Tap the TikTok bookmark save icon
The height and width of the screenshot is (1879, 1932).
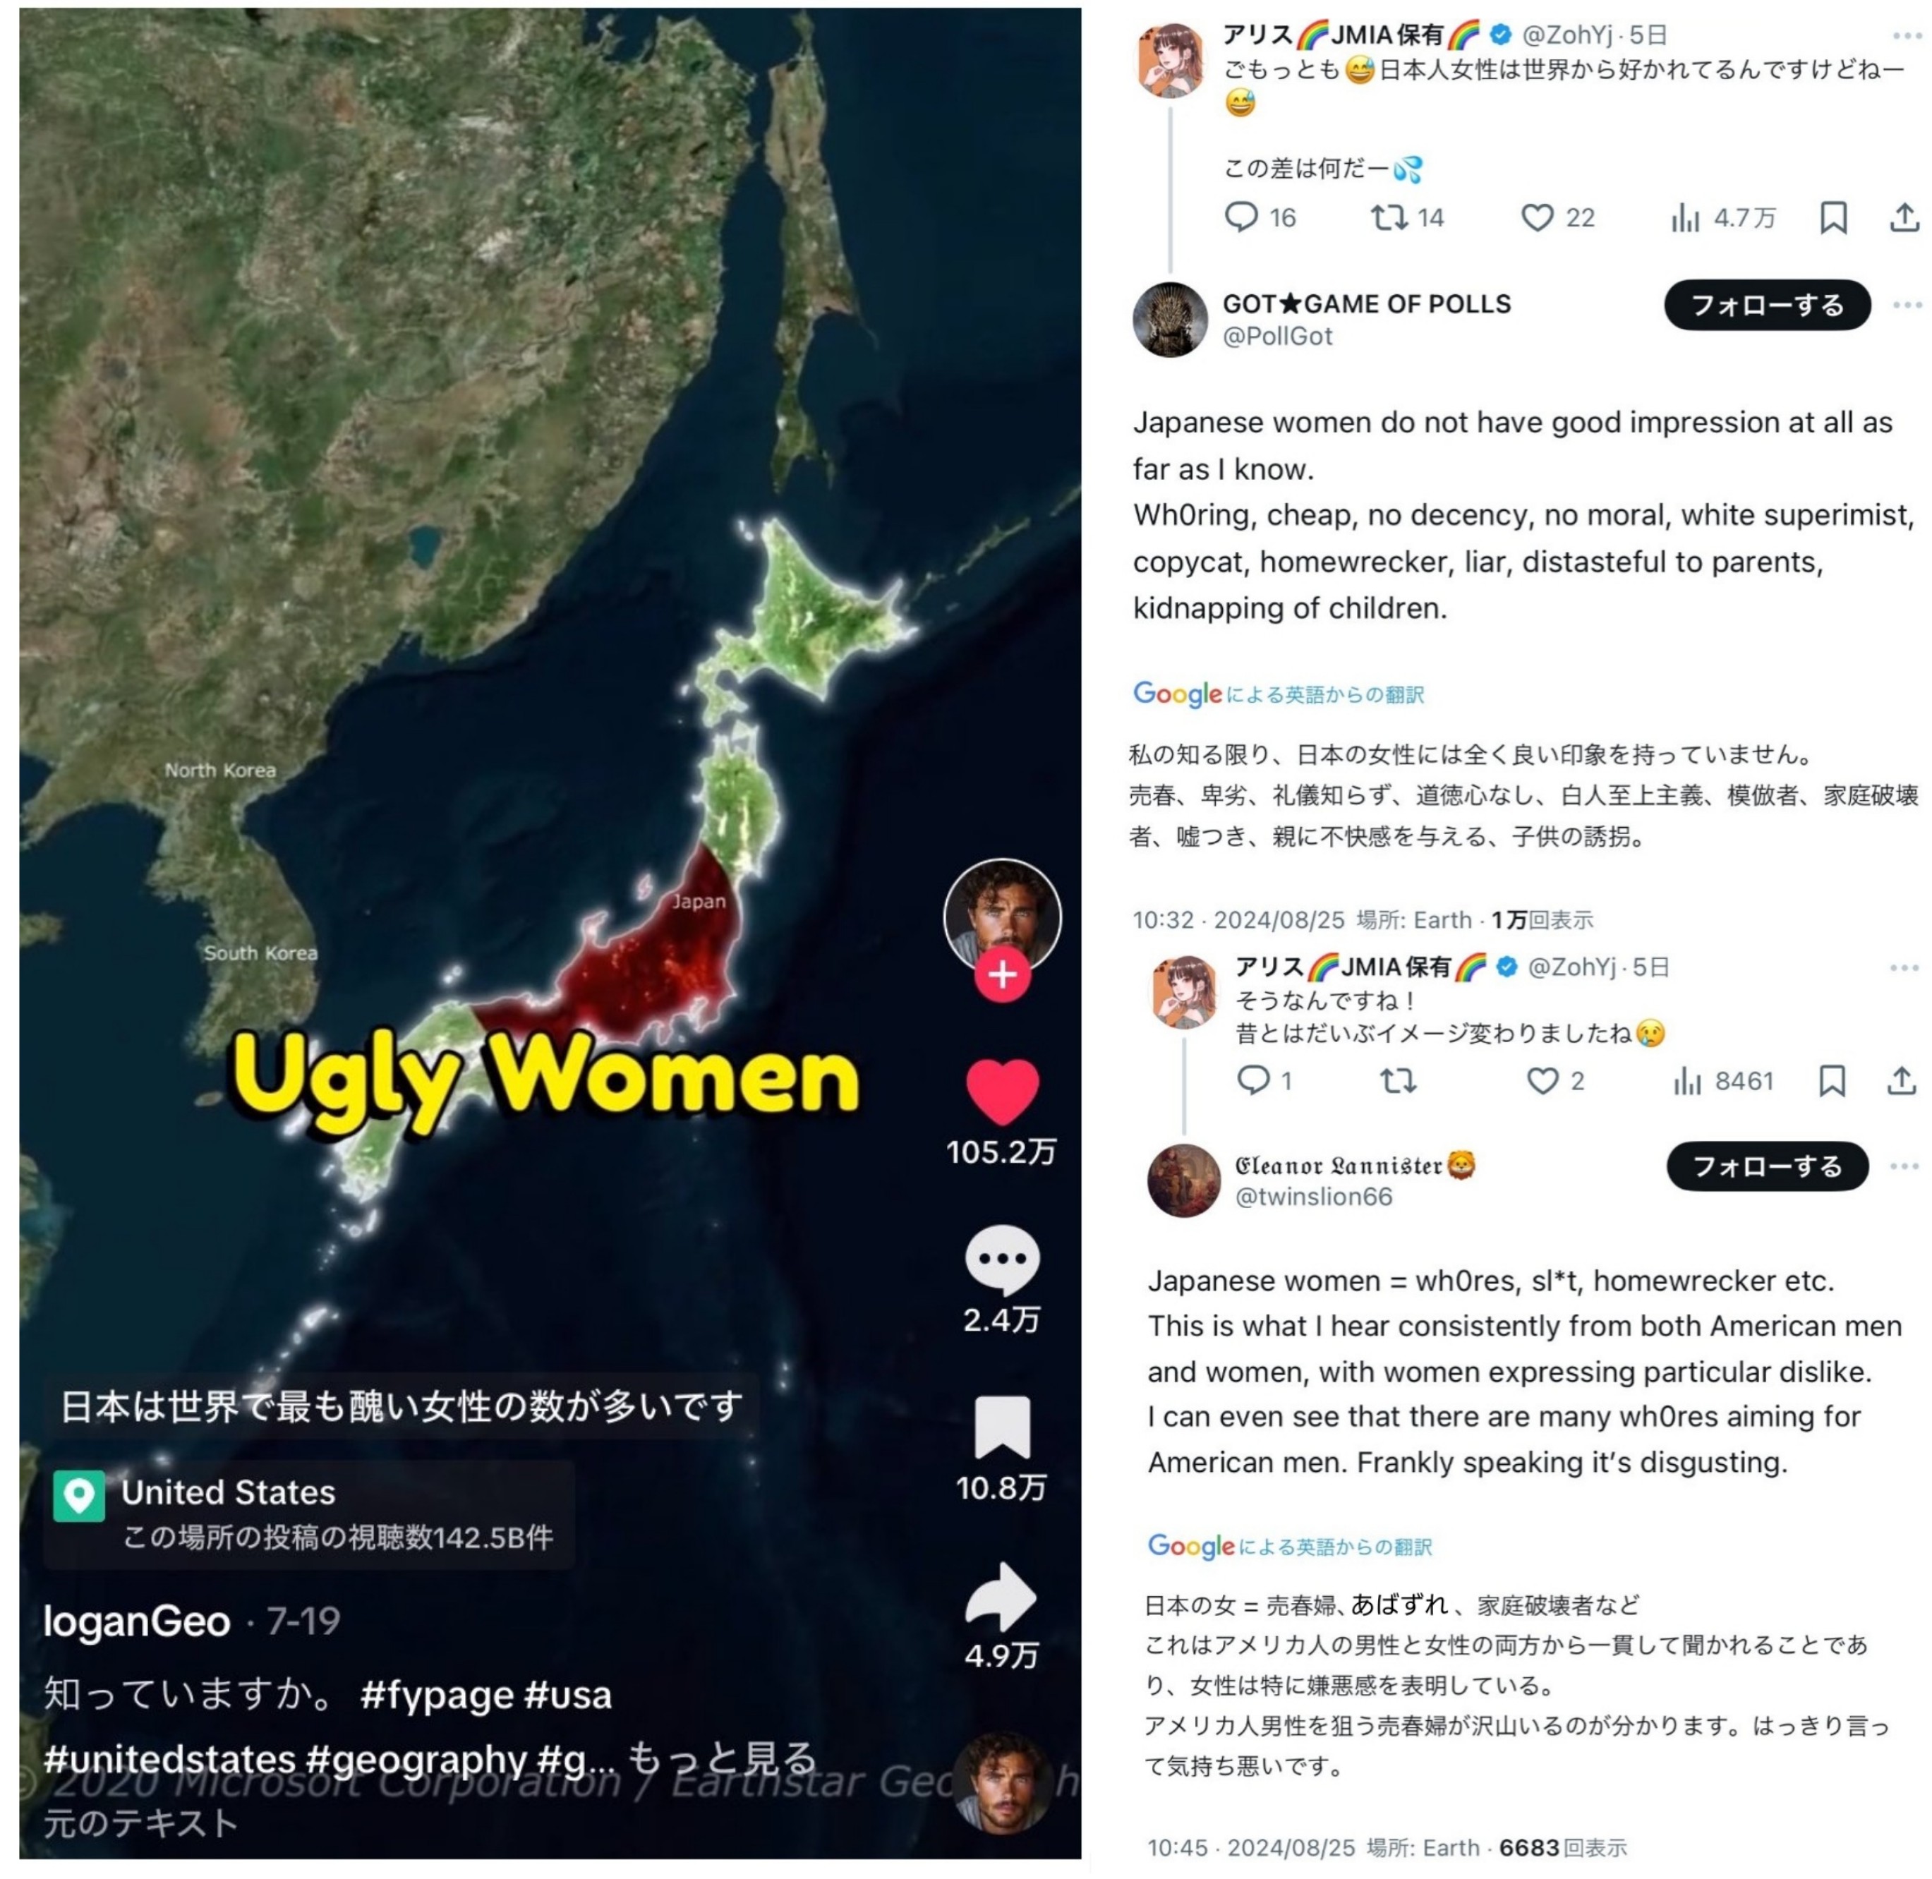[1001, 1426]
